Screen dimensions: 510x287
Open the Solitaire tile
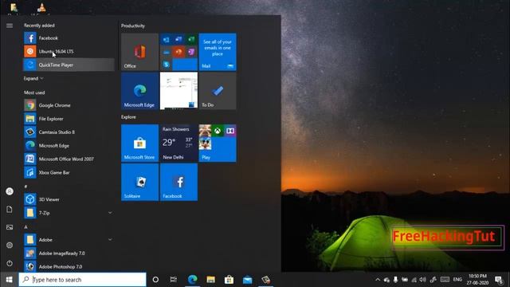coord(140,182)
